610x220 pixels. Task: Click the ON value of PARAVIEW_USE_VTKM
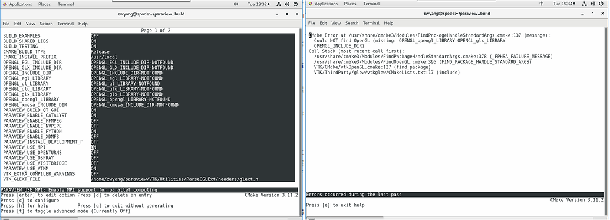point(93,169)
